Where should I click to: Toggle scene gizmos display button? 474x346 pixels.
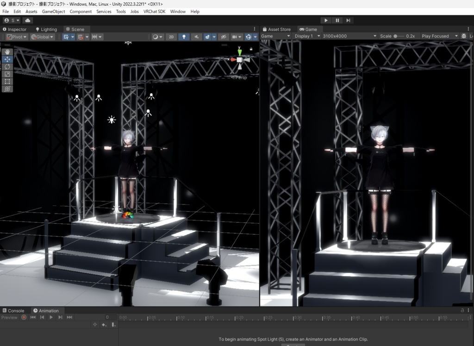point(248,37)
